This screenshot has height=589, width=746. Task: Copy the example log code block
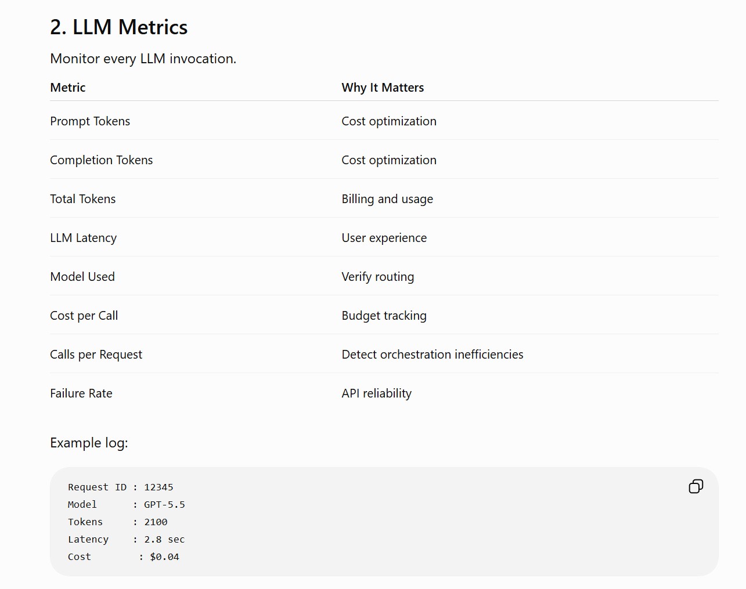click(x=695, y=486)
